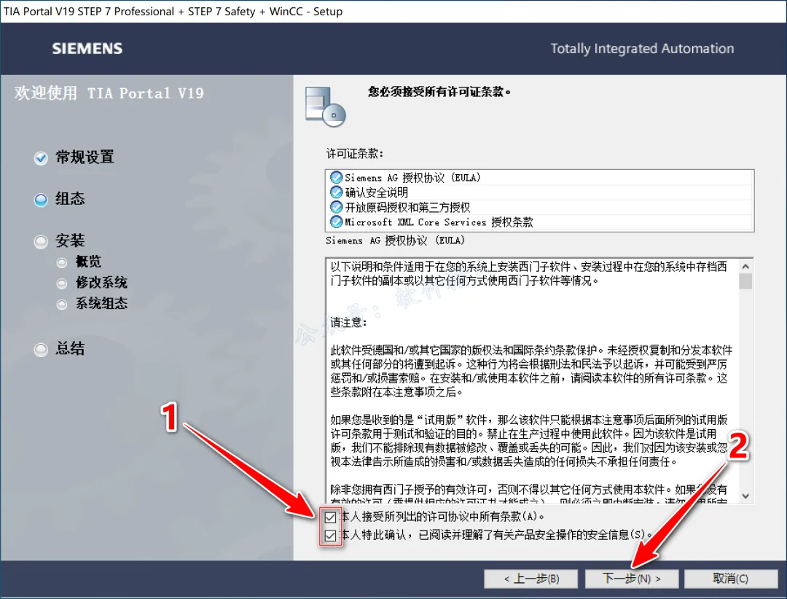Viewport: 787px width, 599px height.
Task: Select 确认安全说明 in license list
Action: [x=539, y=192]
